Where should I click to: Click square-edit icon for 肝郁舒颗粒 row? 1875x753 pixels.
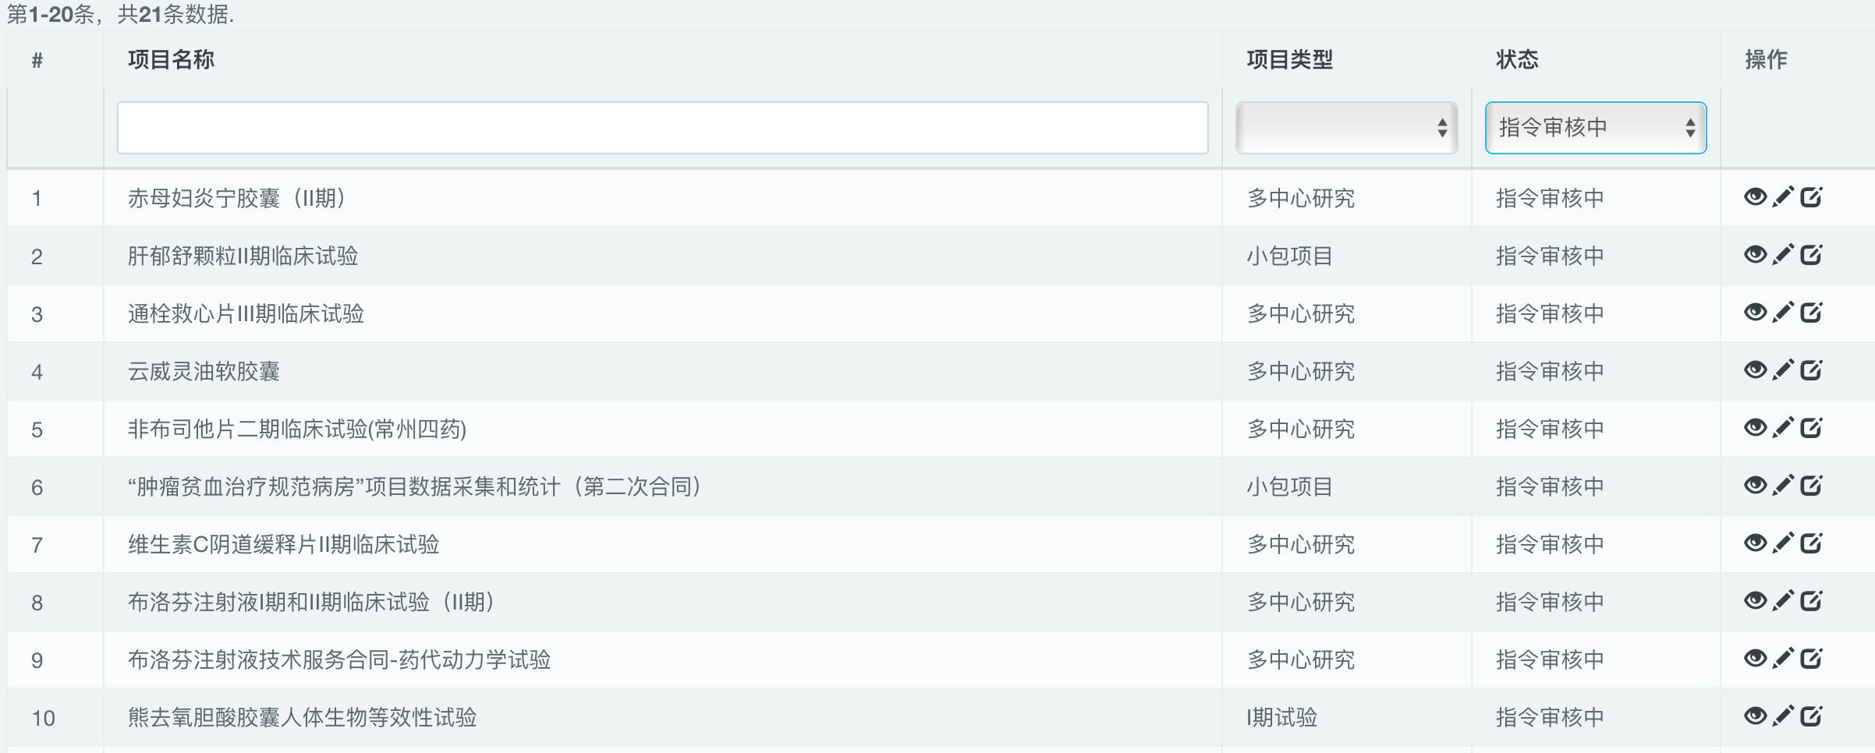point(1811,255)
